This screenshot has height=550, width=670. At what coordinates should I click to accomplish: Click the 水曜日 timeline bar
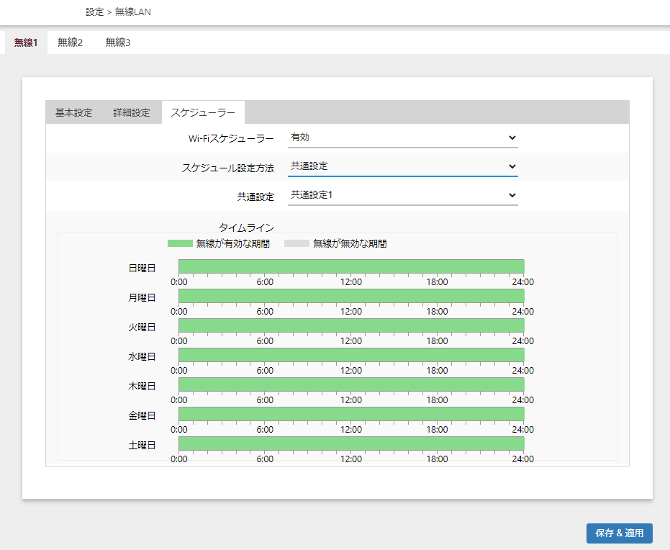[351, 355]
